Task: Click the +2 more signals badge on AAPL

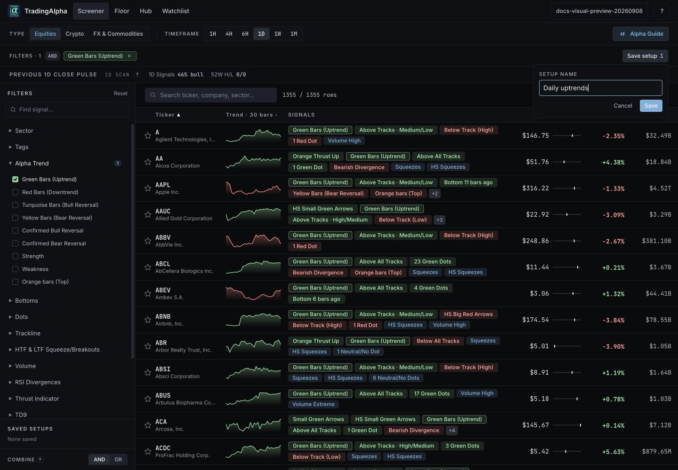Action: (x=435, y=194)
